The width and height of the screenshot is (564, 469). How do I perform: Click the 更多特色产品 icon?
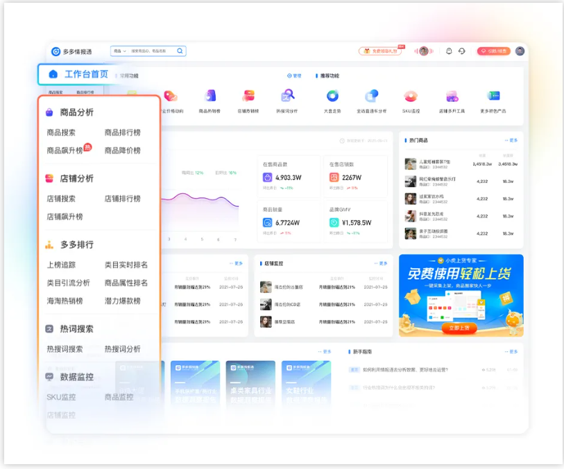point(493,96)
